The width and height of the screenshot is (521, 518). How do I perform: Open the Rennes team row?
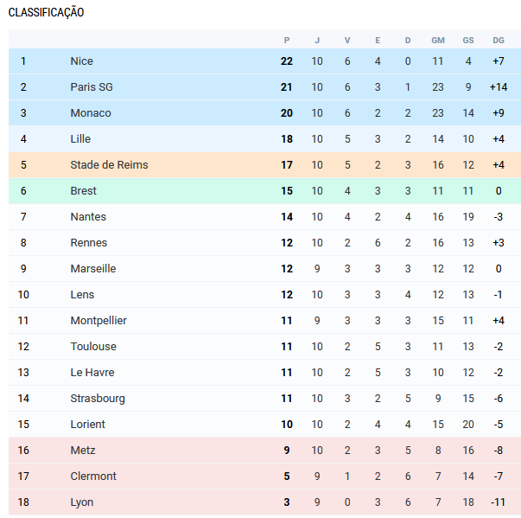89,243
